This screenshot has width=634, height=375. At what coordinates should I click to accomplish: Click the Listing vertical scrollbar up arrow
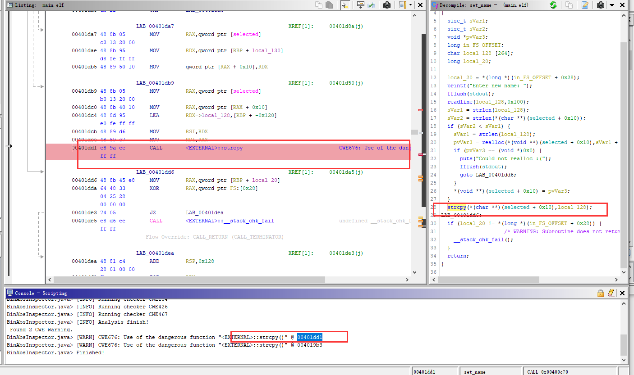click(x=415, y=15)
